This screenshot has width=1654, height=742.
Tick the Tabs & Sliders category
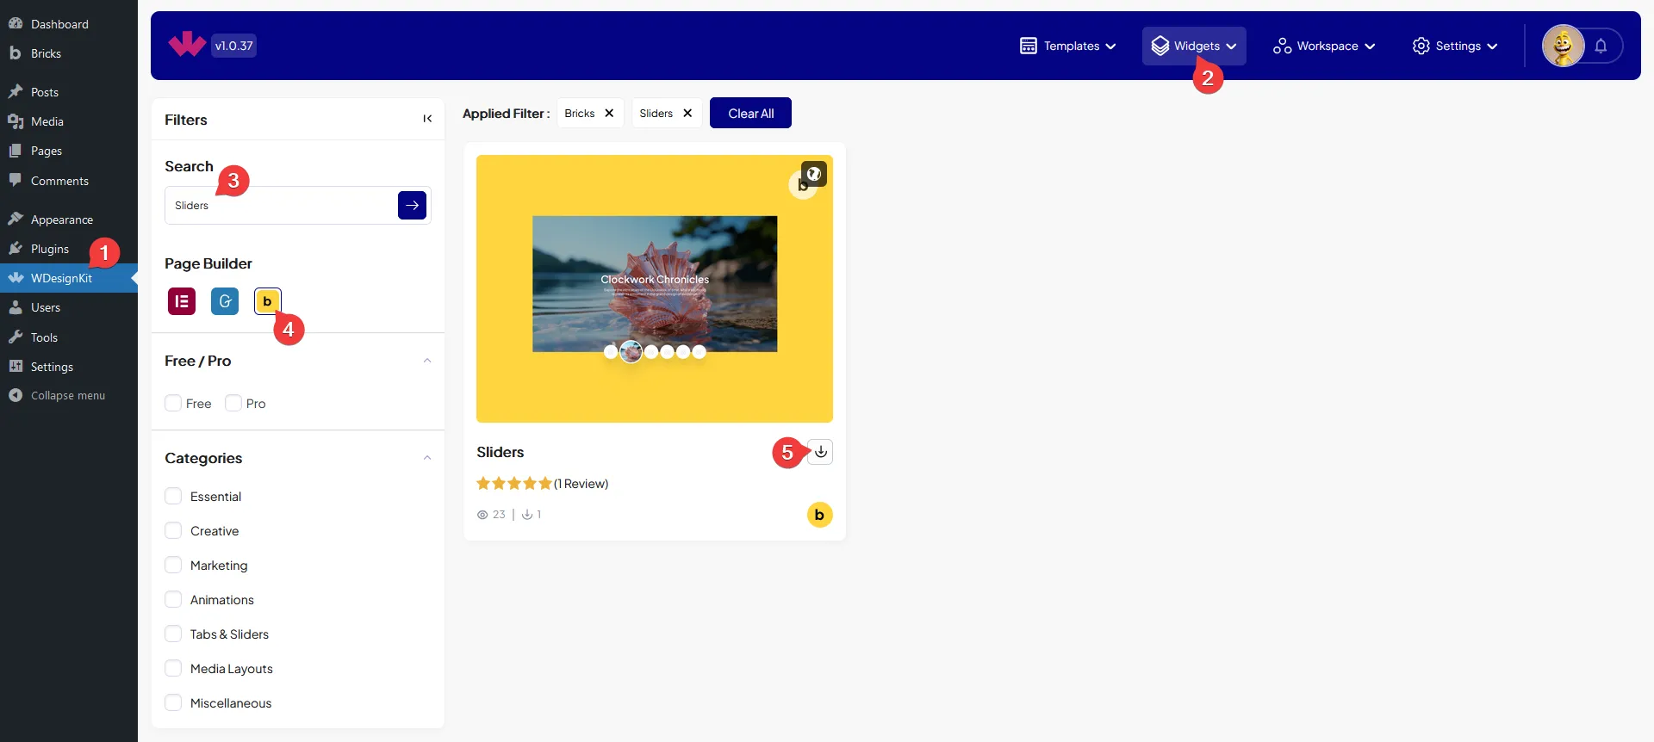point(173,634)
